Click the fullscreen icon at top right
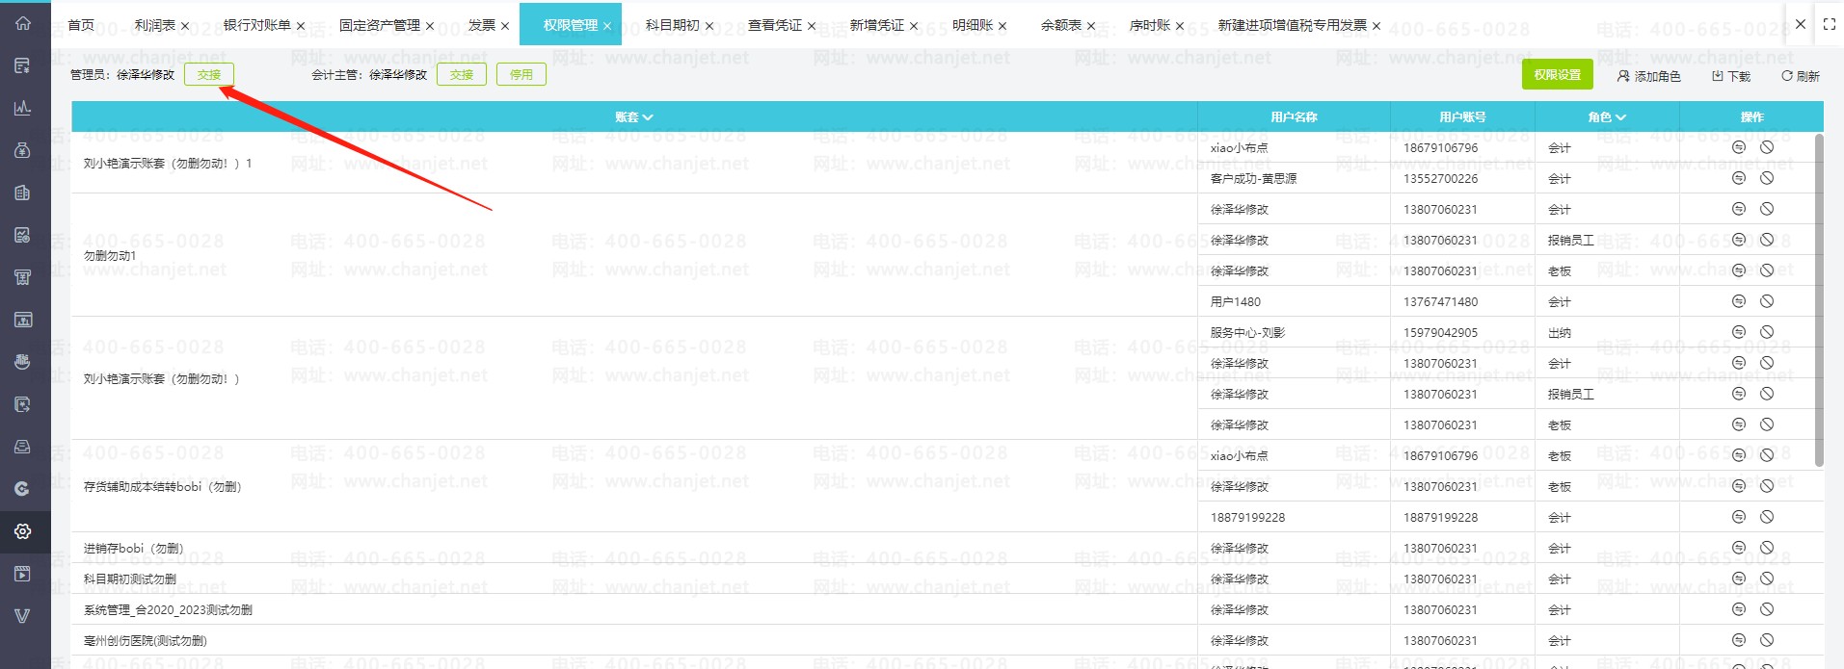Screen dimensions: 1844x669 (1829, 24)
